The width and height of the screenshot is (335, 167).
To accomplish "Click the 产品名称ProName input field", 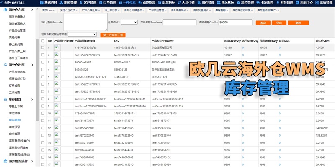I will (x=180, y=22).
